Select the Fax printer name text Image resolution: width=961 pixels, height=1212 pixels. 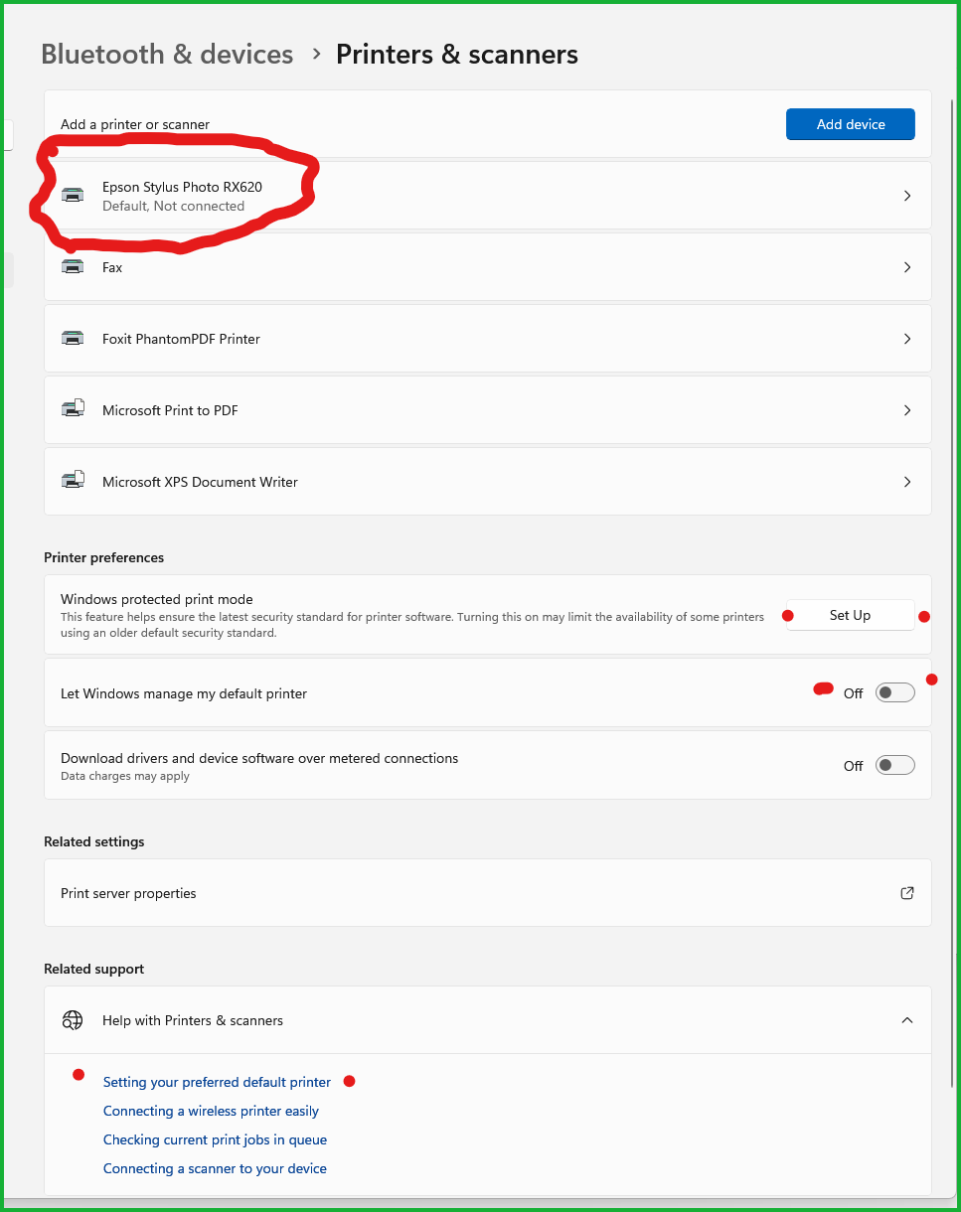[112, 267]
